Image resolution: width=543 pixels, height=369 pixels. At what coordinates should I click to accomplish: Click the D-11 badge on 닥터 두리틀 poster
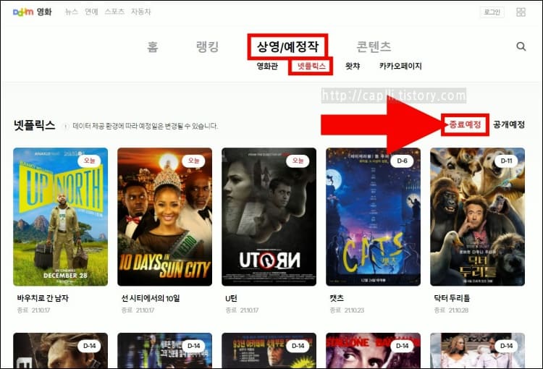(x=506, y=161)
